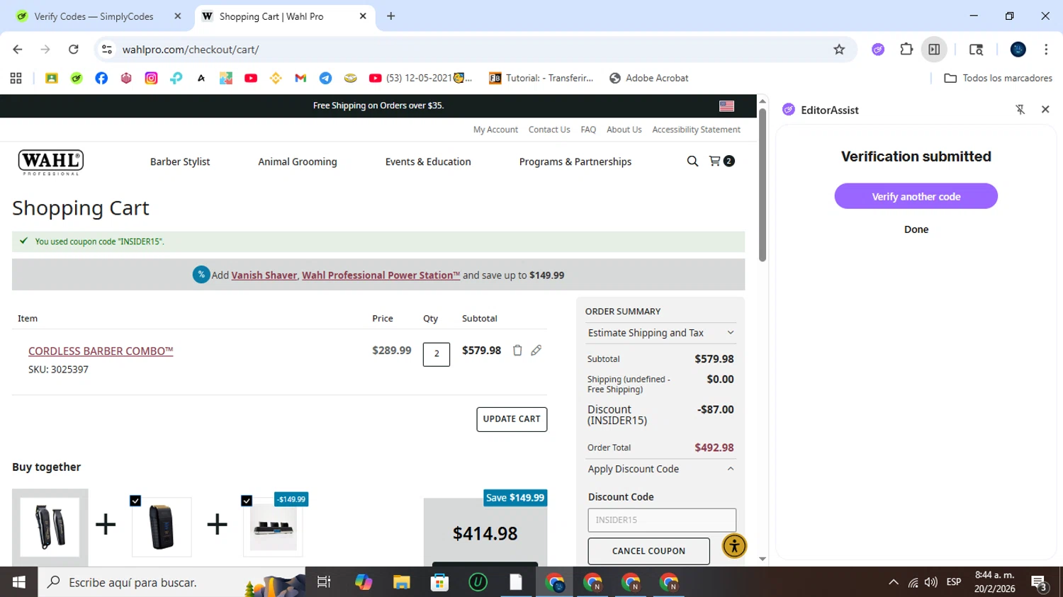Open the About Us link
This screenshot has width=1063, height=597.
click(624, 130)
